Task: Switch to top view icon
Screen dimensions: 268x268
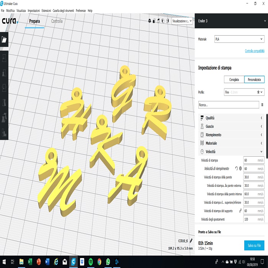Action: 159,21
